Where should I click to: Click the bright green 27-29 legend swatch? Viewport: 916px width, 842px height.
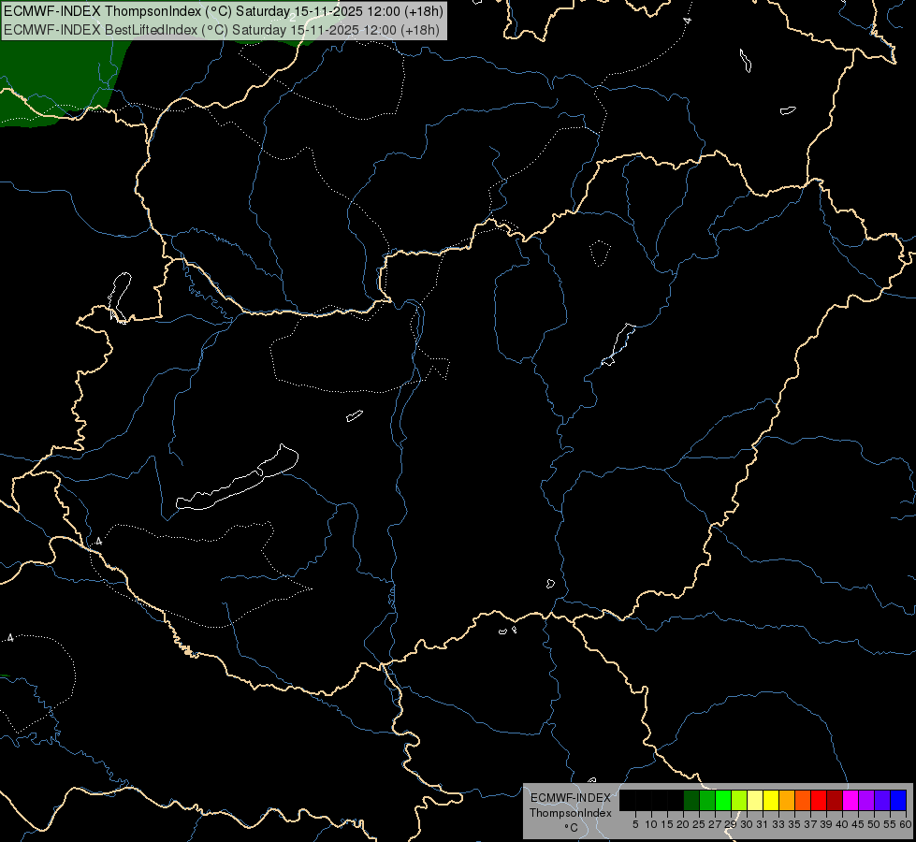(x=723, y=800)
